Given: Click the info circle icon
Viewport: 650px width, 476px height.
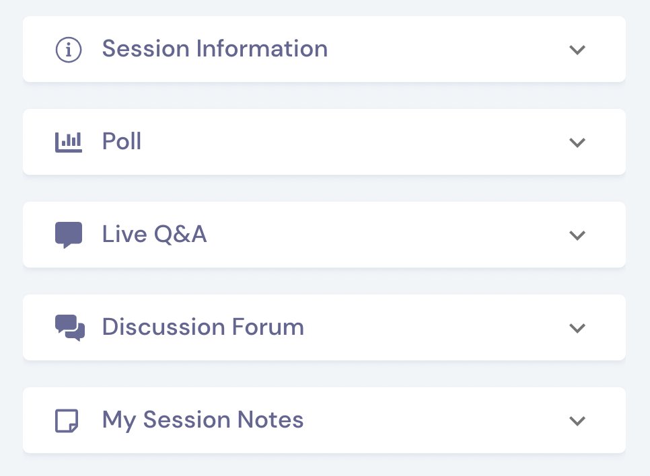Looking at the screenshot, I should (x=69, y=50).
